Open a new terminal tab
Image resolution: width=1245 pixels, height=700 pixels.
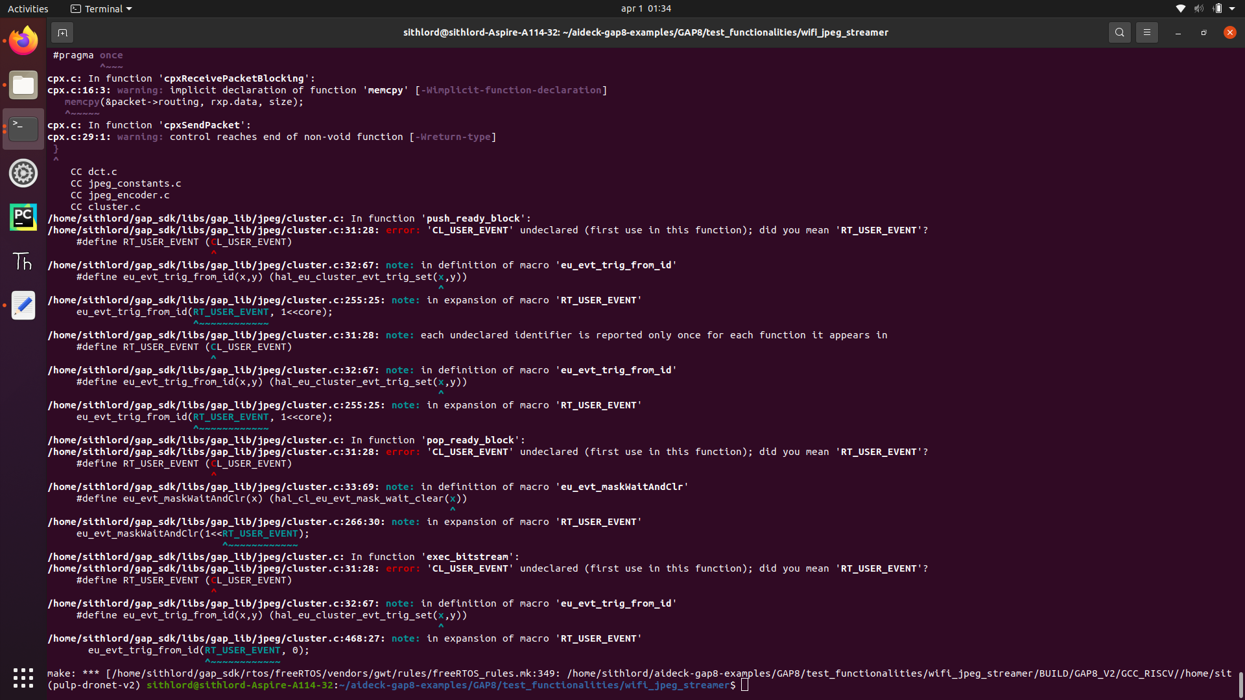pyautogui.click(x=62, y=32)
